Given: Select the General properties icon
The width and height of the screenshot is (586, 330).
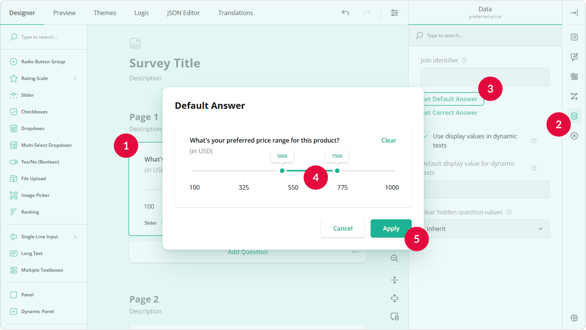Looking at the screenshot, I should (x=574, y=37).
